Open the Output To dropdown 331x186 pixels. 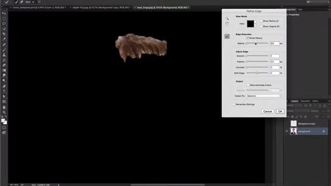pos(264,96)
